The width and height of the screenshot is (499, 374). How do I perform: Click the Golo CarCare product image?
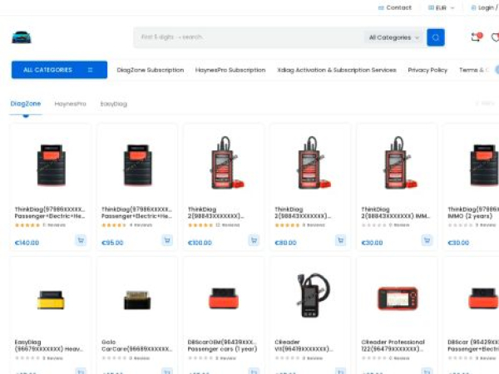[137, 299]
